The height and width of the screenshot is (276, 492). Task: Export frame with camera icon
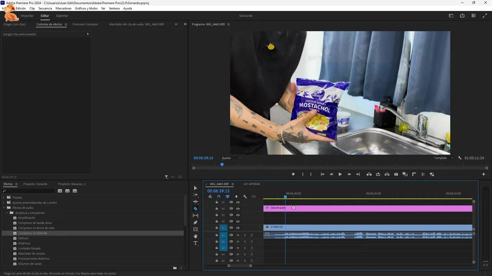click(x=396, y=174)
